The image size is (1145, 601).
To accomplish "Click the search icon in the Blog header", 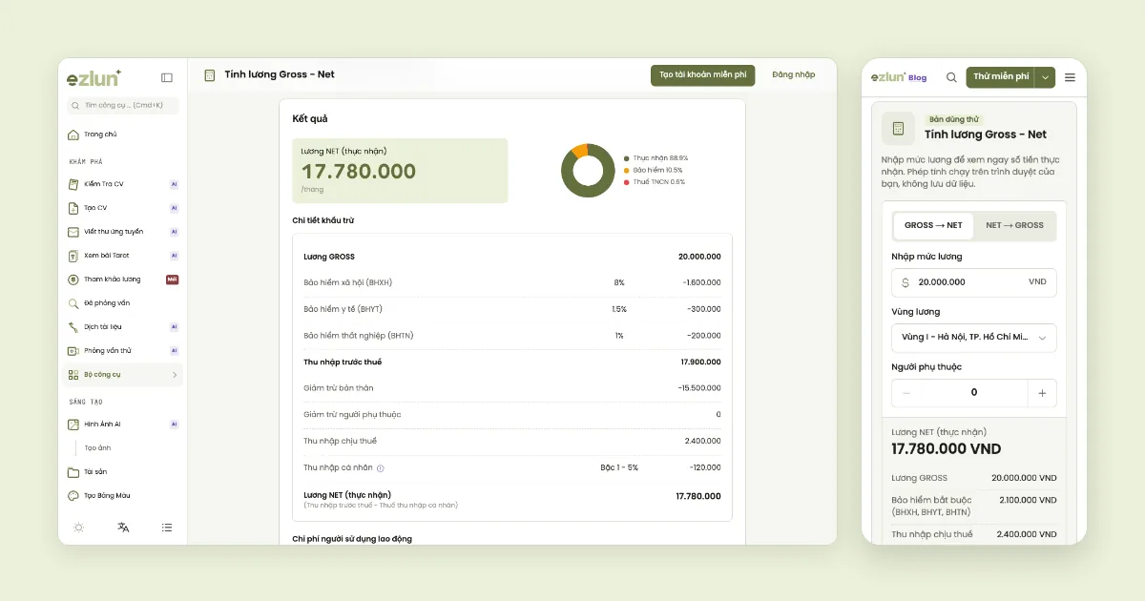I will click(951, 77).
